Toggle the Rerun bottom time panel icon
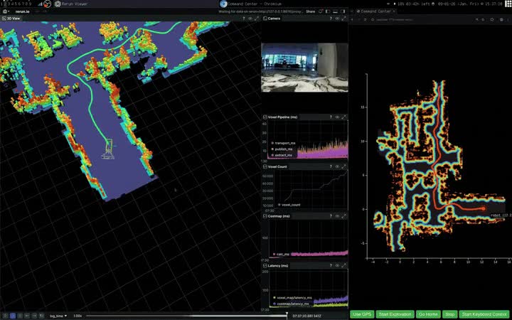512x320 pixels. (335, 11)
